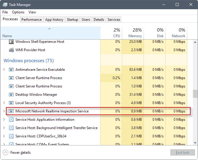Click the vertical scrollbar thumb
Screen dimensions: 198x160
pos(195,94)
